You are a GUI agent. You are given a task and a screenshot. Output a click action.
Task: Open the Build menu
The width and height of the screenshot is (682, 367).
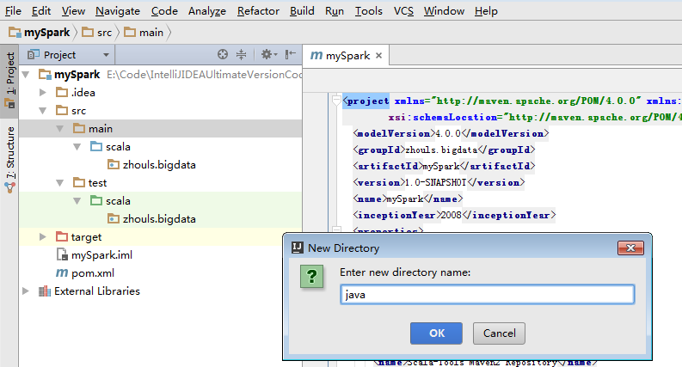[x=302, y=11]
